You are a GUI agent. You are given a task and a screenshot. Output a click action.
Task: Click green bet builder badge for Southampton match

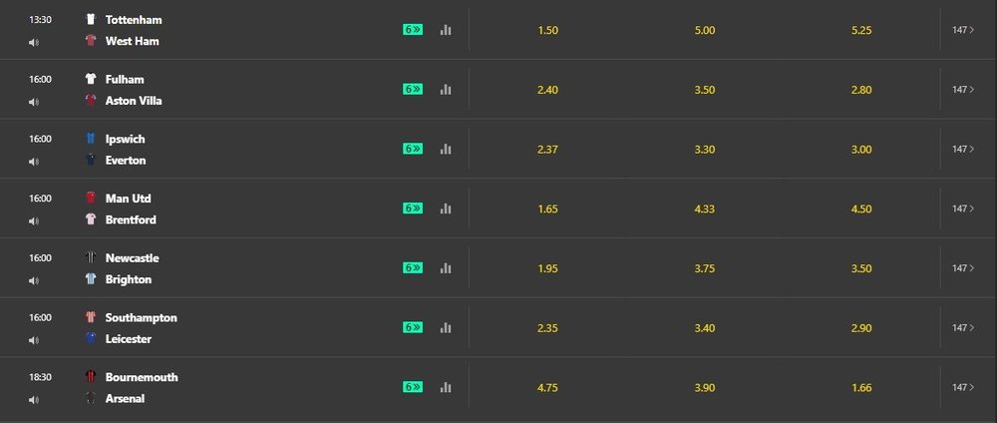[413, 327]
